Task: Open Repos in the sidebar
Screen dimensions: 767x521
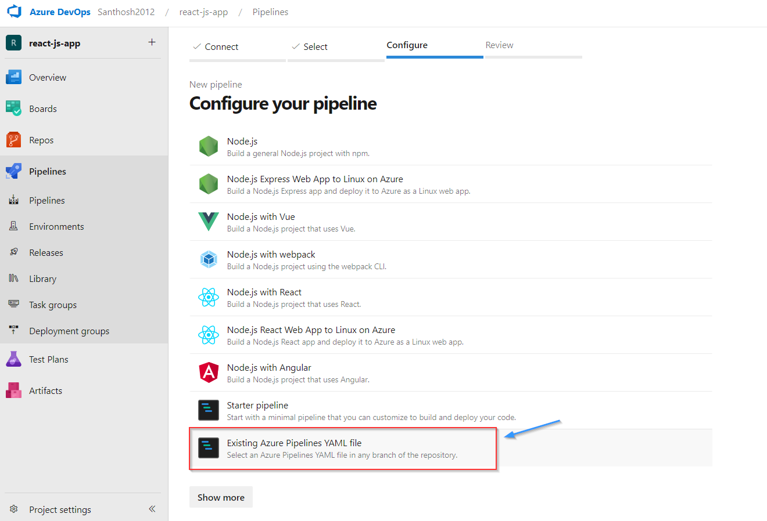Action: coord(41,140)
